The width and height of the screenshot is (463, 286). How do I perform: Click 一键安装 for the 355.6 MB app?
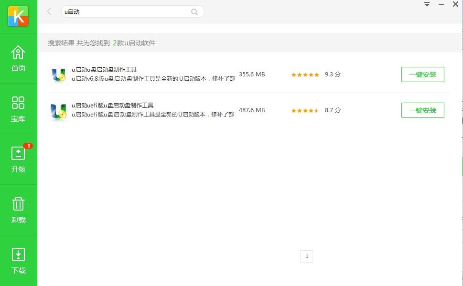tap(422, 74)
